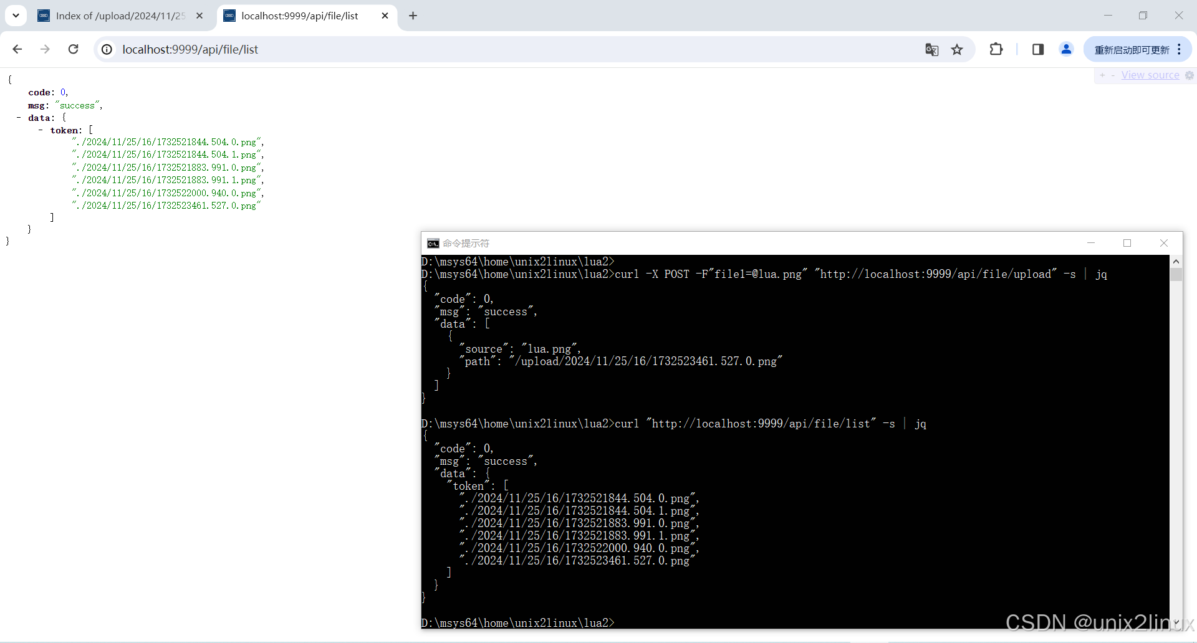The image size is (1197, 643).
Task: Click terminal entry 1732522000.940.0.png
Action: (579, 548)
